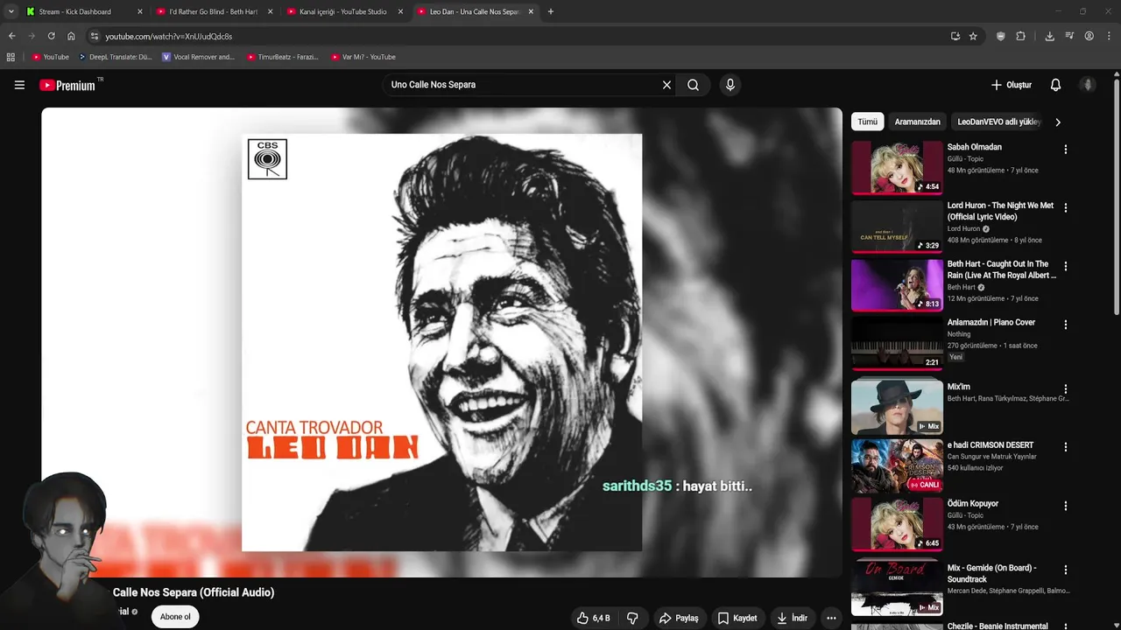Screen dimensions: 1121x630
Task: Share video via Paylaş
Action: pyautogui.click(x=679, y=618)
